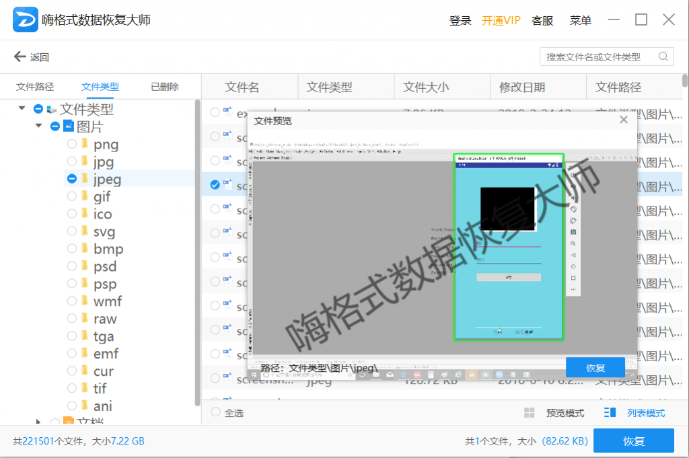Screen dimensions: 689x458
Task: Click the tga folder icon
Action: (x=85, y=336)
